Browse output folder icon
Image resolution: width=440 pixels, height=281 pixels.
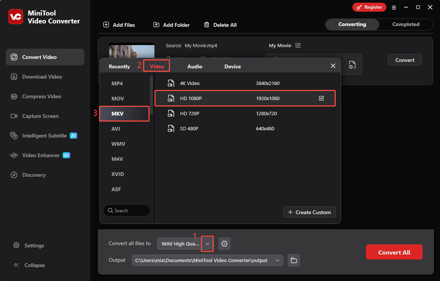(294, 260)
